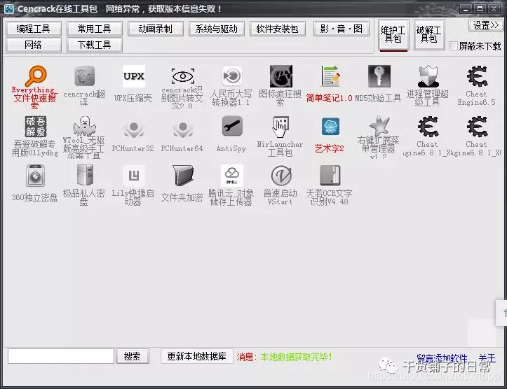Open AntiSpy wrench icon
This screenshot has width=507, height=389.
click(232, 126)
